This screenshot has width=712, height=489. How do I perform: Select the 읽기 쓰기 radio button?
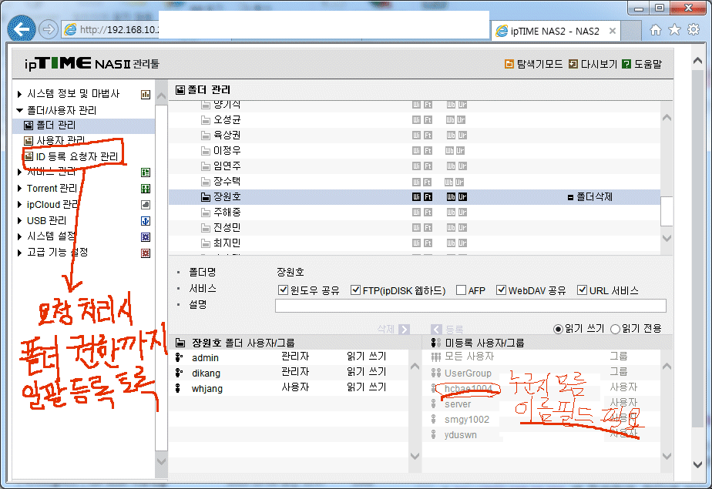558,329
